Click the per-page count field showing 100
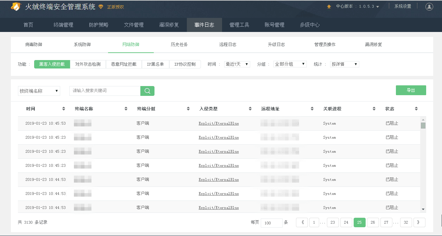Screen dimensions: 442x236 (272, 223)
